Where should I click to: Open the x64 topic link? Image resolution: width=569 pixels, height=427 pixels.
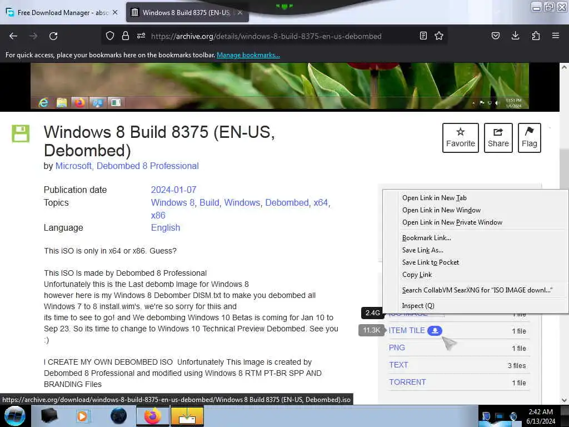pyautogui.click(x=321, y=202)
